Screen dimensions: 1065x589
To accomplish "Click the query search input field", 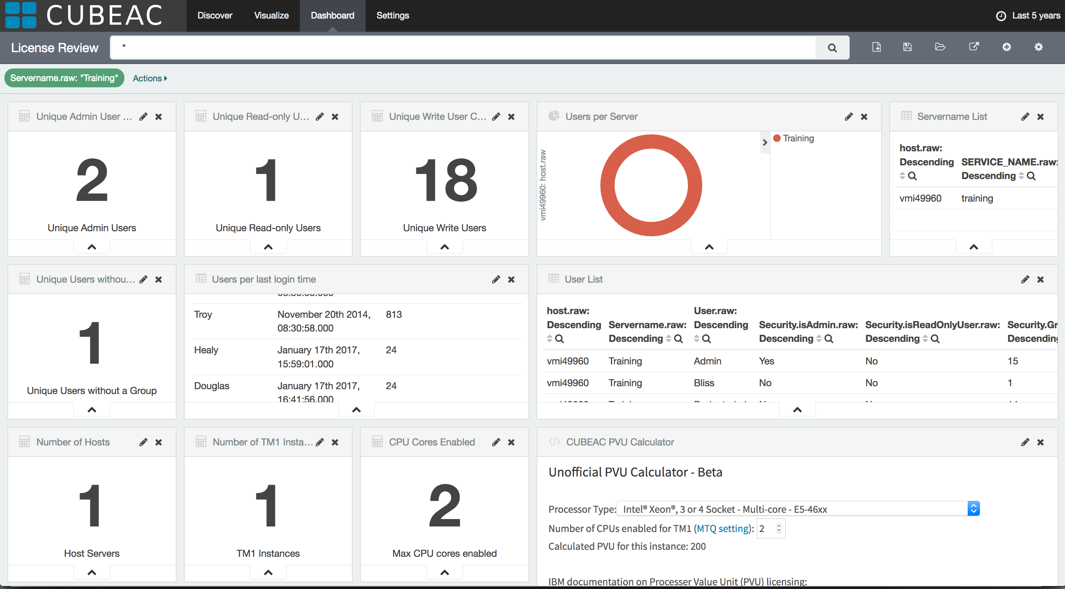I will 463,47.
